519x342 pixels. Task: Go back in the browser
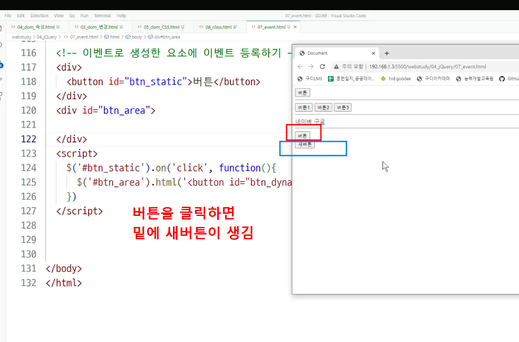pos(300,67)
